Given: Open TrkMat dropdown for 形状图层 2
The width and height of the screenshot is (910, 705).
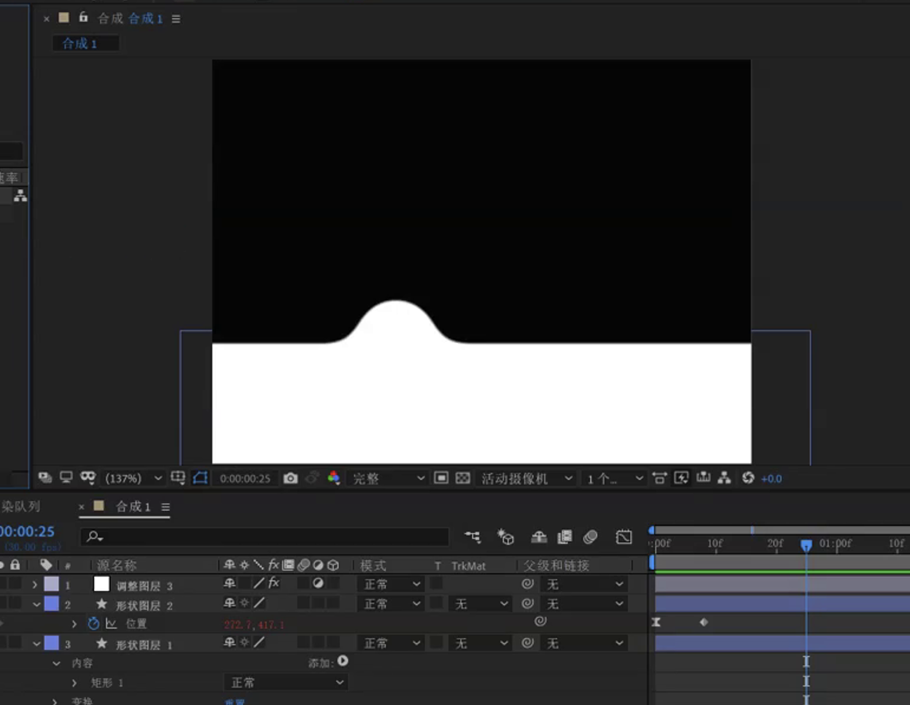Looking at the screenshot, I should coord(480,604).
